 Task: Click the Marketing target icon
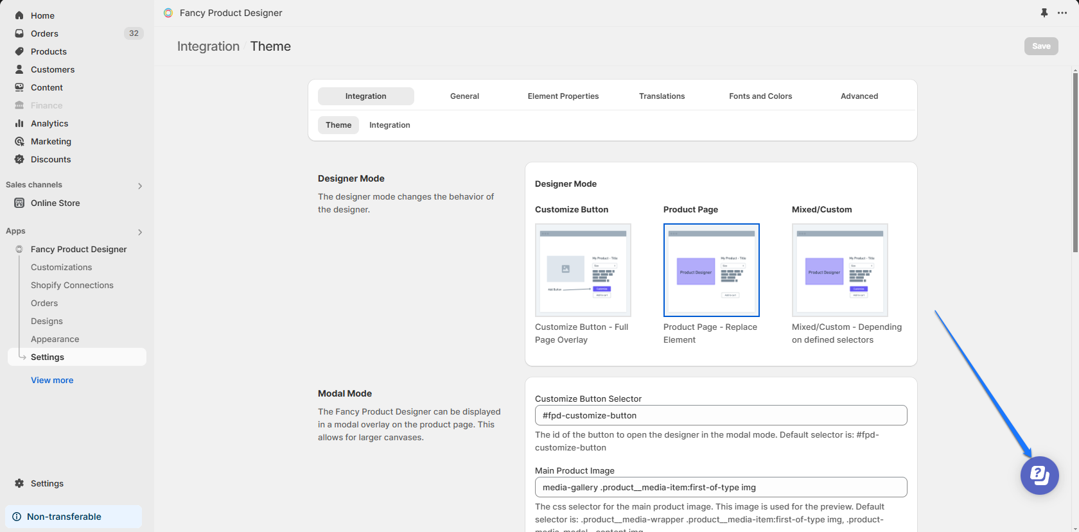[x=19, y=141]
